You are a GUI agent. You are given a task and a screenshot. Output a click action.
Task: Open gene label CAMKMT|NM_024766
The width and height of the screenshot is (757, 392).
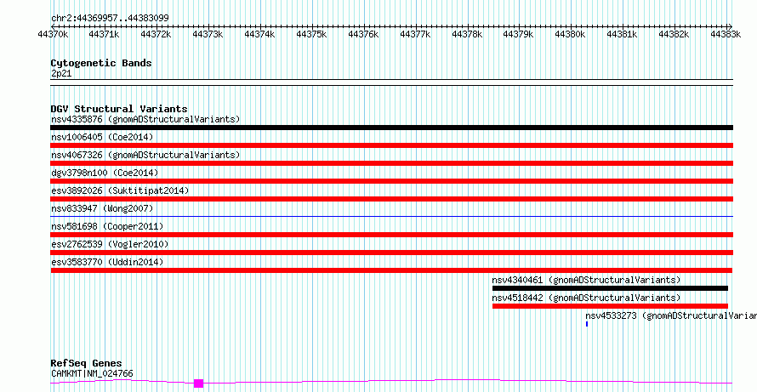tap(92, 373)
